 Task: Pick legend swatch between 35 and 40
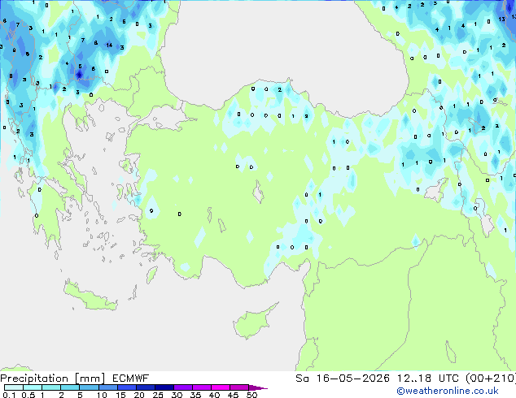(201, 387)
